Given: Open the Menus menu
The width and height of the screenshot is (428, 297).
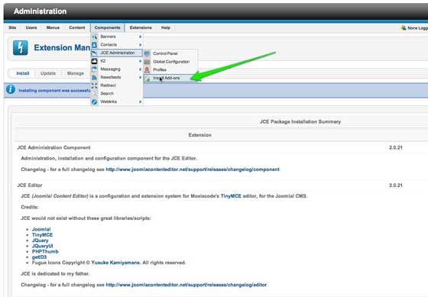Looking at the screenshot, I should click(53, 27).
